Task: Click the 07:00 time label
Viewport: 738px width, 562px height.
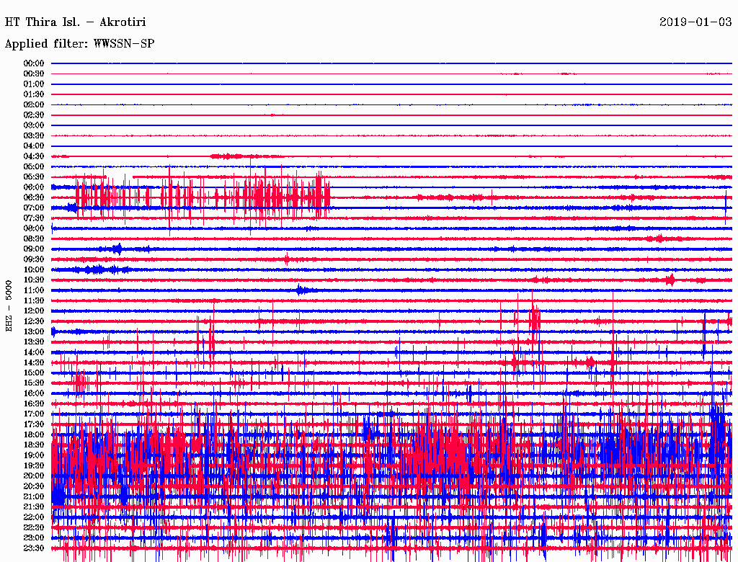Action: 34,208
